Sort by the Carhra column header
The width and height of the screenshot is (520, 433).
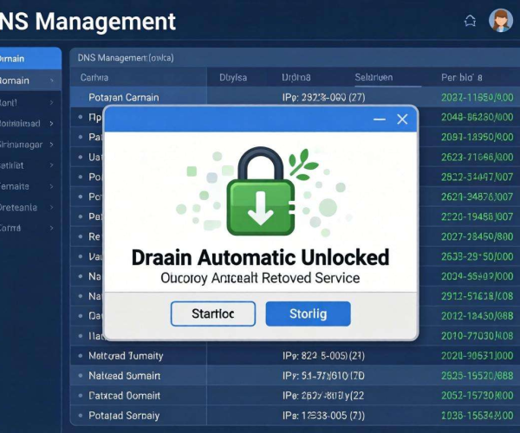pos(94,78)
